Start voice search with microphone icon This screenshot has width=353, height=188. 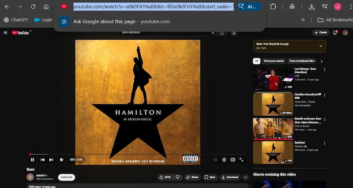coord(234,33)
